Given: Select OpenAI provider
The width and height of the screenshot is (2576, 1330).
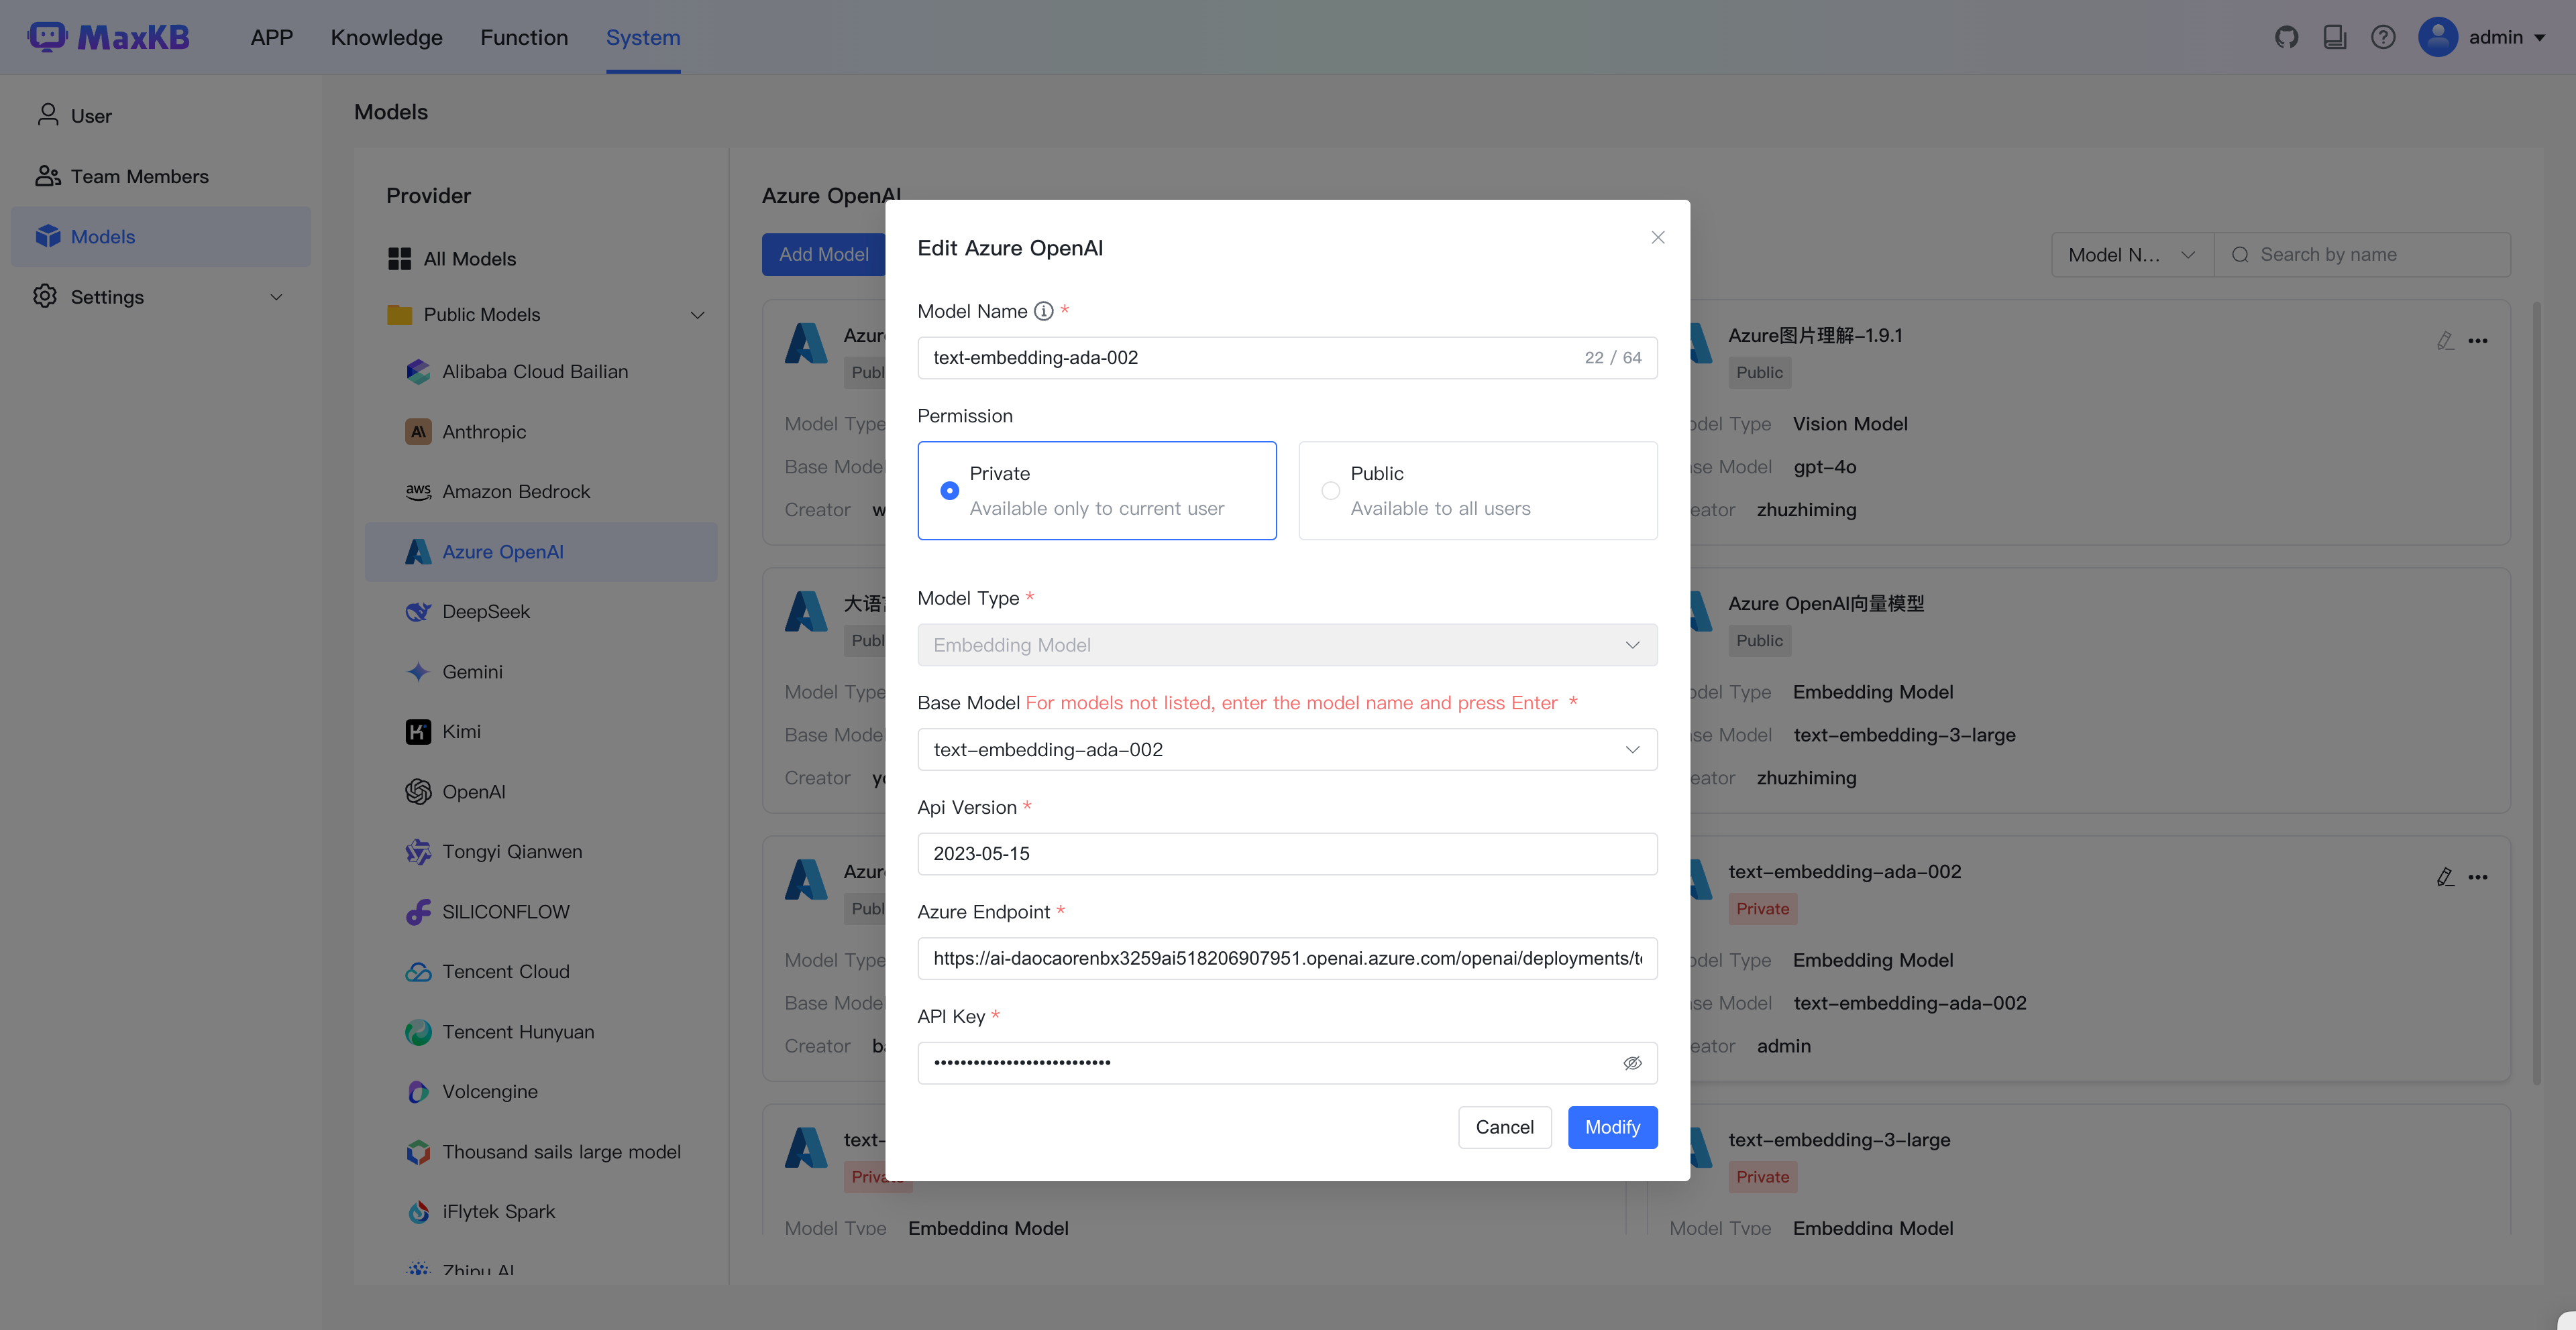Looking at the screenshot, I should pyautogui.click(x=541, y=792).
